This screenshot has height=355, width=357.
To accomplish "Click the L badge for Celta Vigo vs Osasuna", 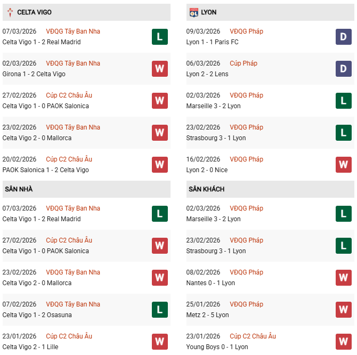I will [160, 310].
